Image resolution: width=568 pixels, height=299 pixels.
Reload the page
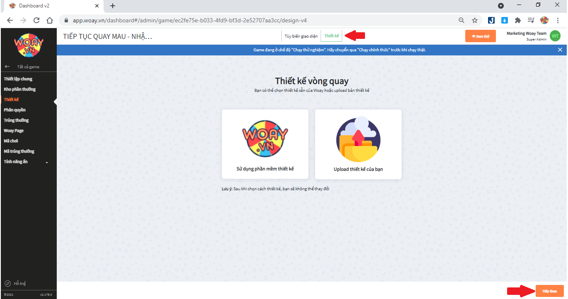tap(36, 20)
